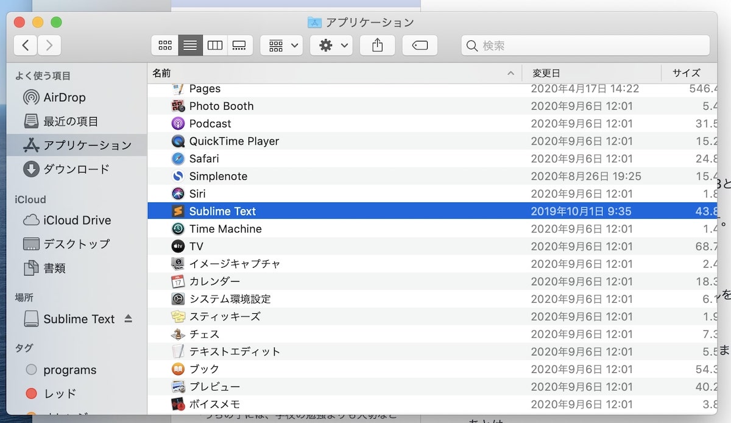The width and height of the screenshot is (731, 423).
Task: Open 最近の項目 in the sidebar
Action: pyautogui.click(x=70, y=121)
